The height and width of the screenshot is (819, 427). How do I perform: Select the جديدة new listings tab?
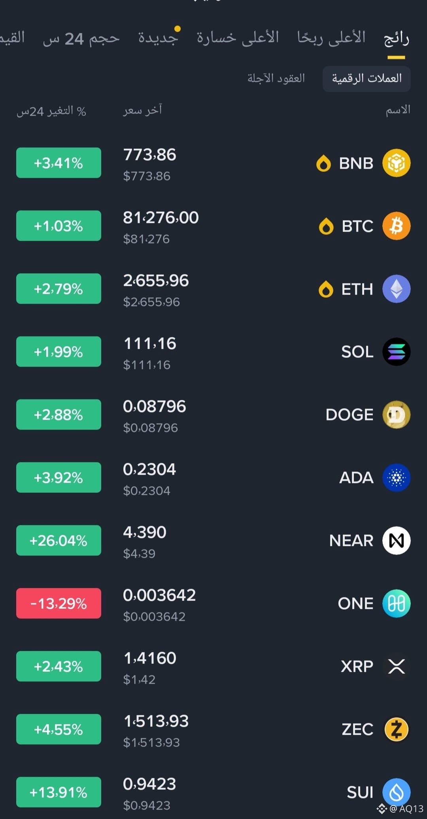click(x=158, y=38)
